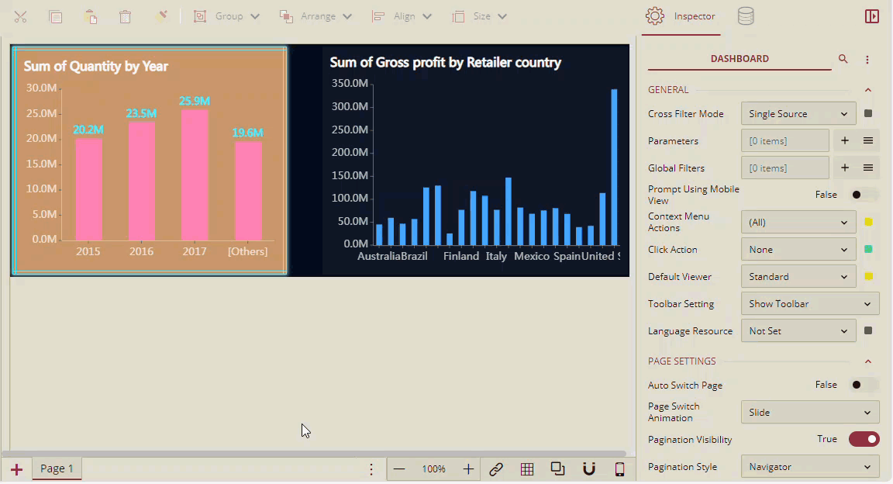Zoom in with the plus button
Viewport: 893px width, 484px height.
(x=468, y=468)
